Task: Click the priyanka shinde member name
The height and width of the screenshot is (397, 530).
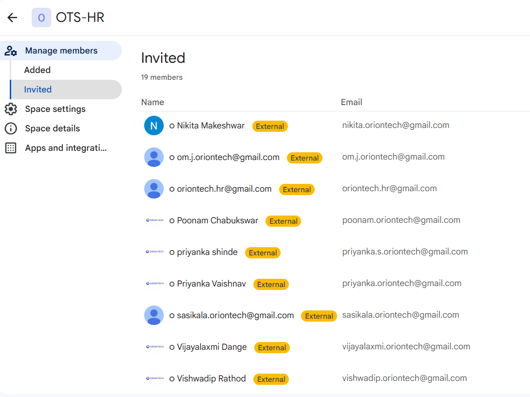Action: (207, 252)
